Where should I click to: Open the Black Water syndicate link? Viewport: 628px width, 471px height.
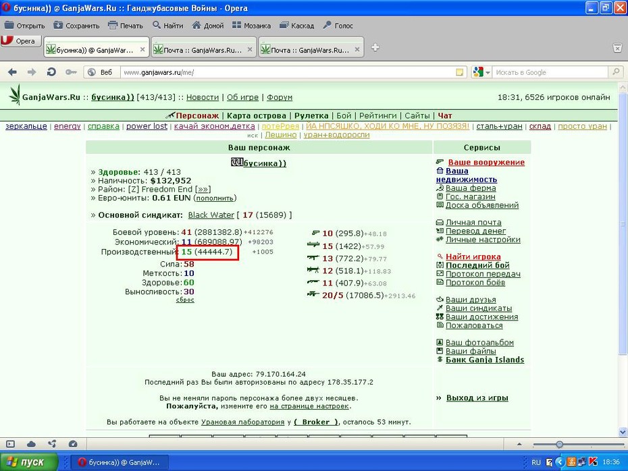click(x=211, y=215)
